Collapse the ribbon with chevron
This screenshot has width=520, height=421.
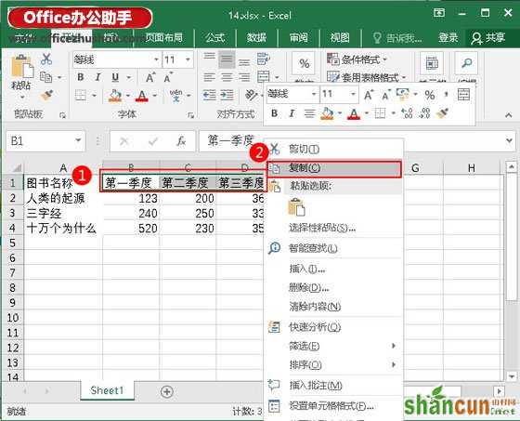coord(509,115)
